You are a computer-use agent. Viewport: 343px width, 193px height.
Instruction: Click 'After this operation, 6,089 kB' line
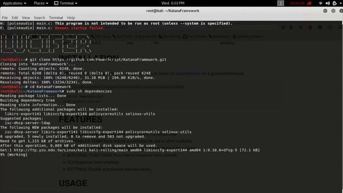click(79, 145)
